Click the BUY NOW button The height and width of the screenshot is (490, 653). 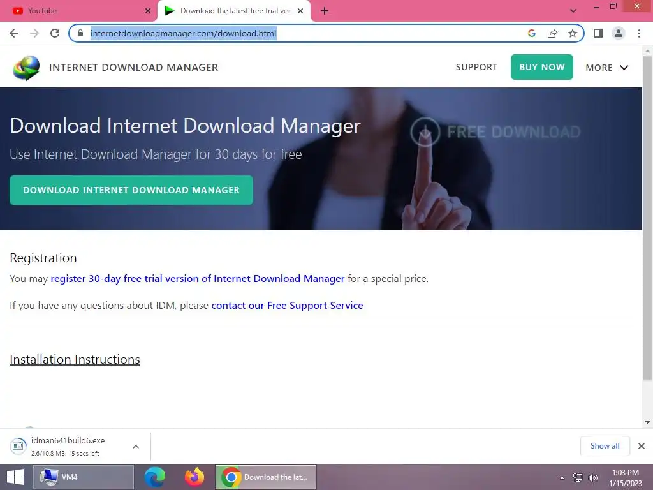(542, 67)
